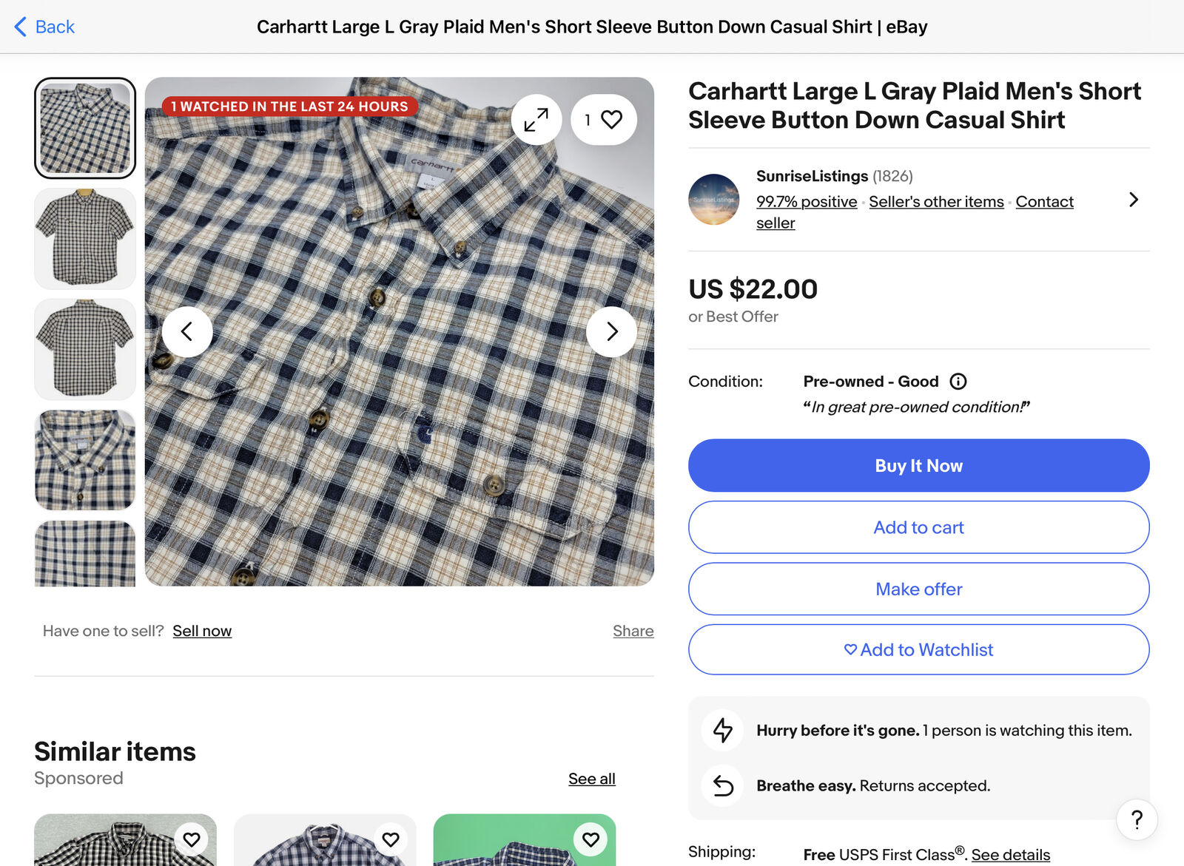
Task: Expand the product image to fullscreen
Action: coord(536,120)
